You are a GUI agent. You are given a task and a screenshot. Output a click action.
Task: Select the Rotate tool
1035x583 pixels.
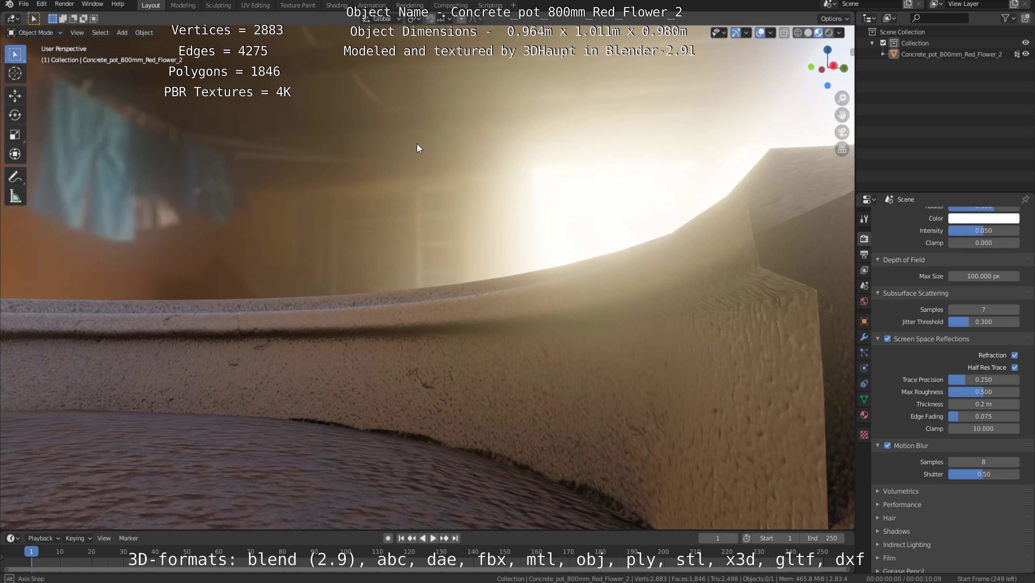[15, 115]
